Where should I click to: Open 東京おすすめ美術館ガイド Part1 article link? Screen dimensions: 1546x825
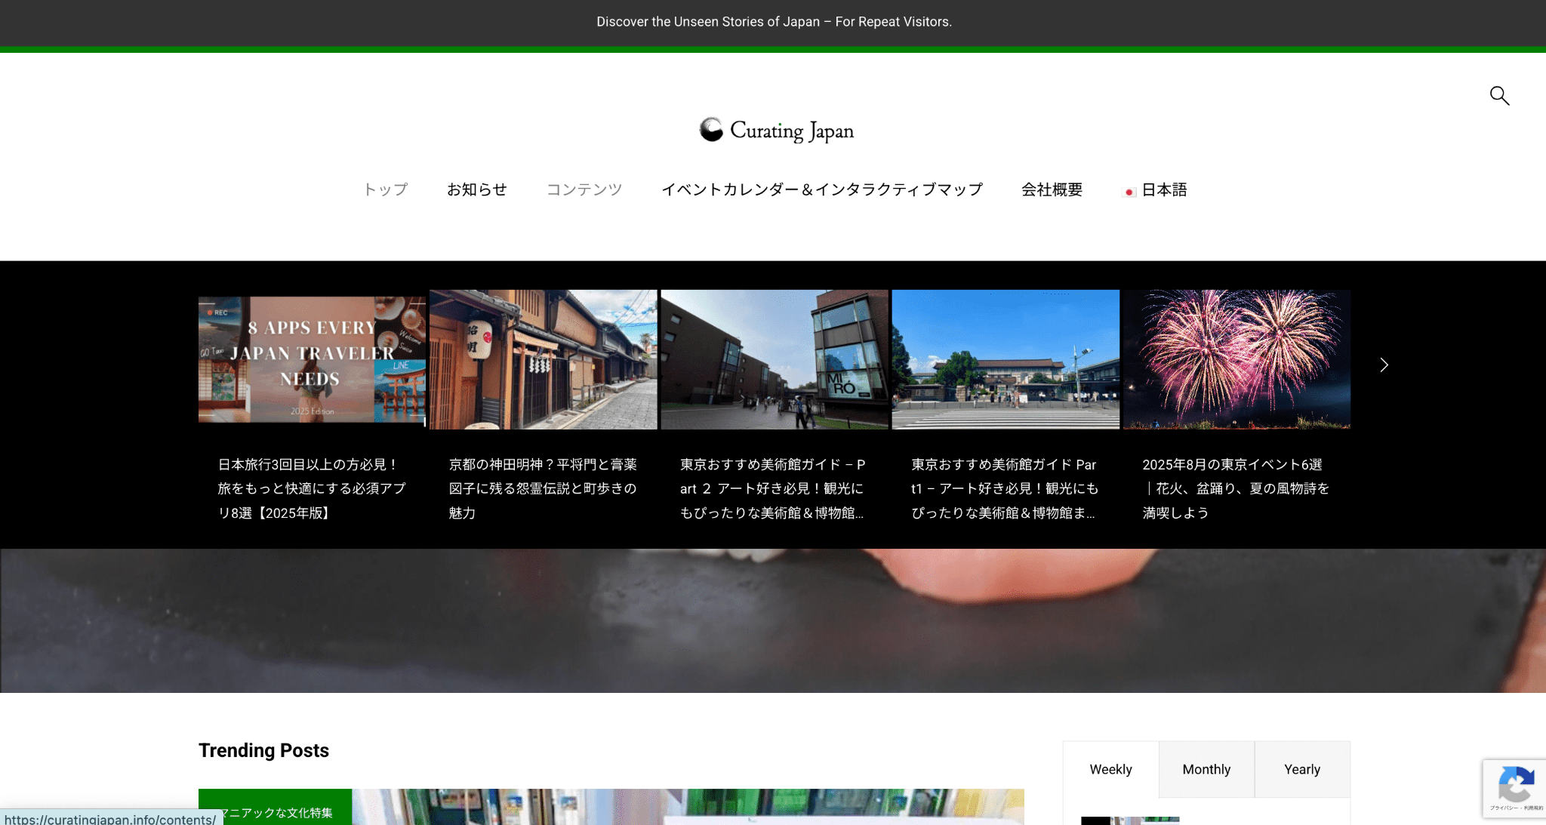click(1005, 488)
